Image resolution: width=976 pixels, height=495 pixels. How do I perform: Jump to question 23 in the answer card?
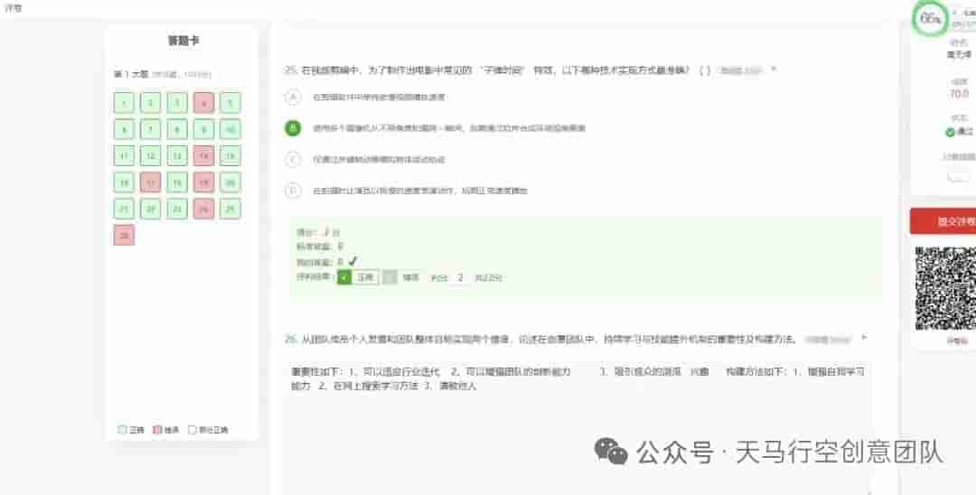tap(177, 209)
